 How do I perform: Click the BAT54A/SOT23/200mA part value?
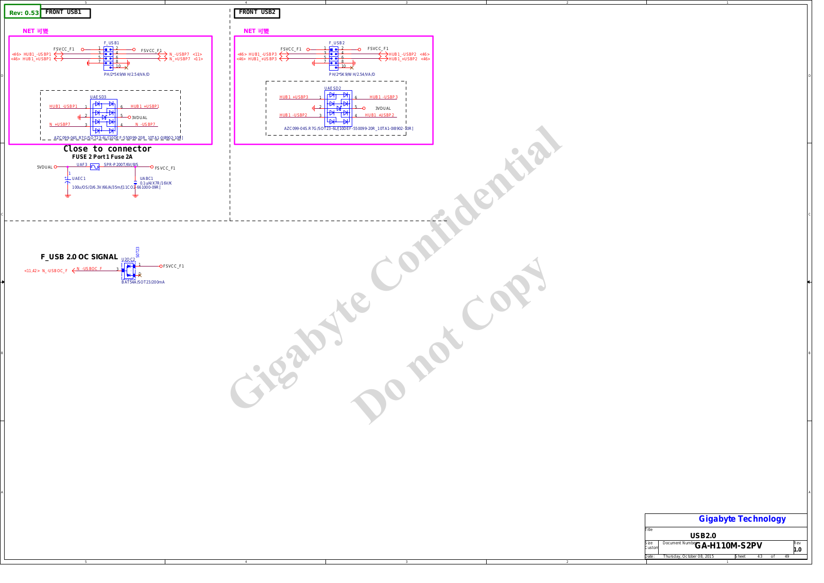(143, 282)
